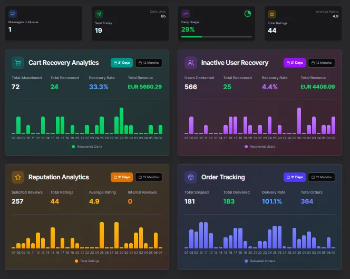
Task: Click the Total Ratings legend under reputation chart
Action: pyautogui.click(x=87, y=261)
